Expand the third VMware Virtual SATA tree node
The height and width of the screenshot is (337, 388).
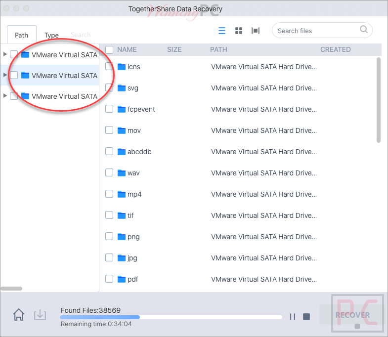[x=5, y=95]
